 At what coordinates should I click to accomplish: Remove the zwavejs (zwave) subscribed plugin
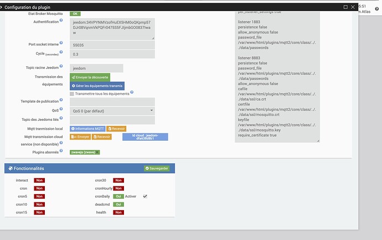(97, 152)
